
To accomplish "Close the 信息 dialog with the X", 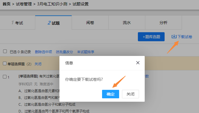I will (x=138, y=63).
